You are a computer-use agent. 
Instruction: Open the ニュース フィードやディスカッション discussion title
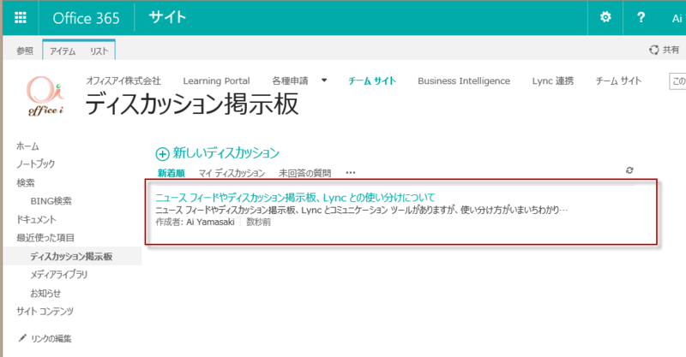pyautogui.click(x=295, y=198)
